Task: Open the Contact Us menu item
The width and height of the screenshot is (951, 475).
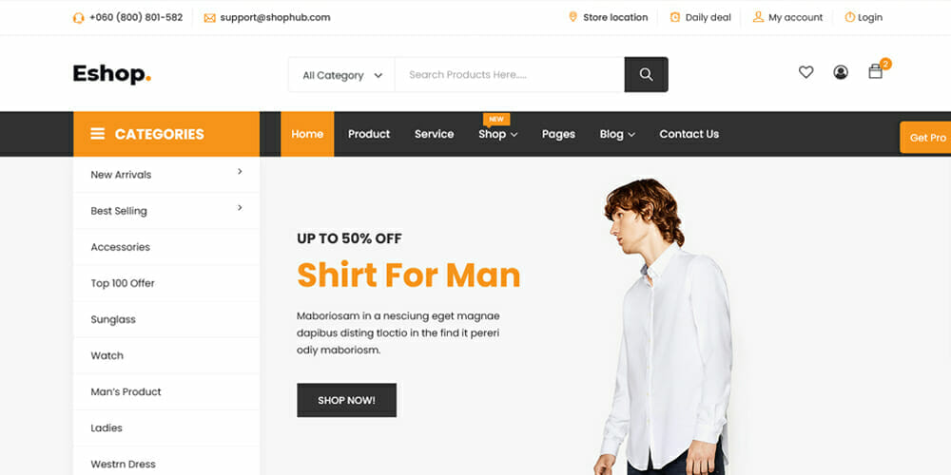Action: [689, 134]
